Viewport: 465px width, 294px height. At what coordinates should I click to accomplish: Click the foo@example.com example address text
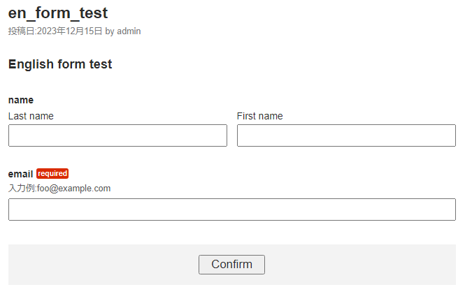74,189
